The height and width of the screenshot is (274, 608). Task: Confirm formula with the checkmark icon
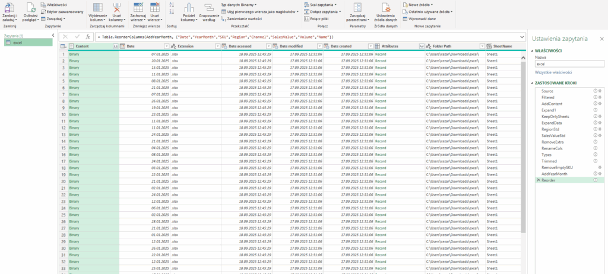77,36
